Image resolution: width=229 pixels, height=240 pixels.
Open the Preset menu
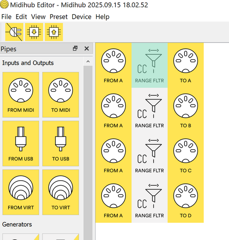[59, 17]
